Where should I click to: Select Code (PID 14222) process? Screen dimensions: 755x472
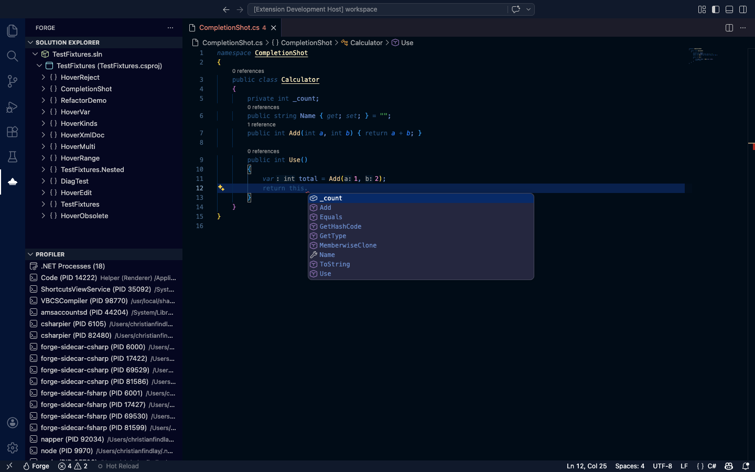[x=104, y=277]
